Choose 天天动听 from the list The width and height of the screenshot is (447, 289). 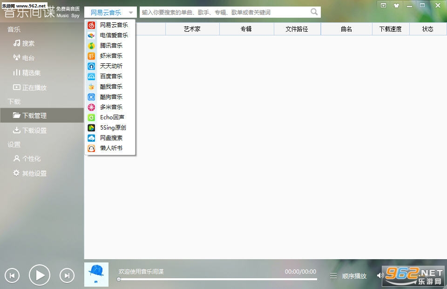click(110, 66)
